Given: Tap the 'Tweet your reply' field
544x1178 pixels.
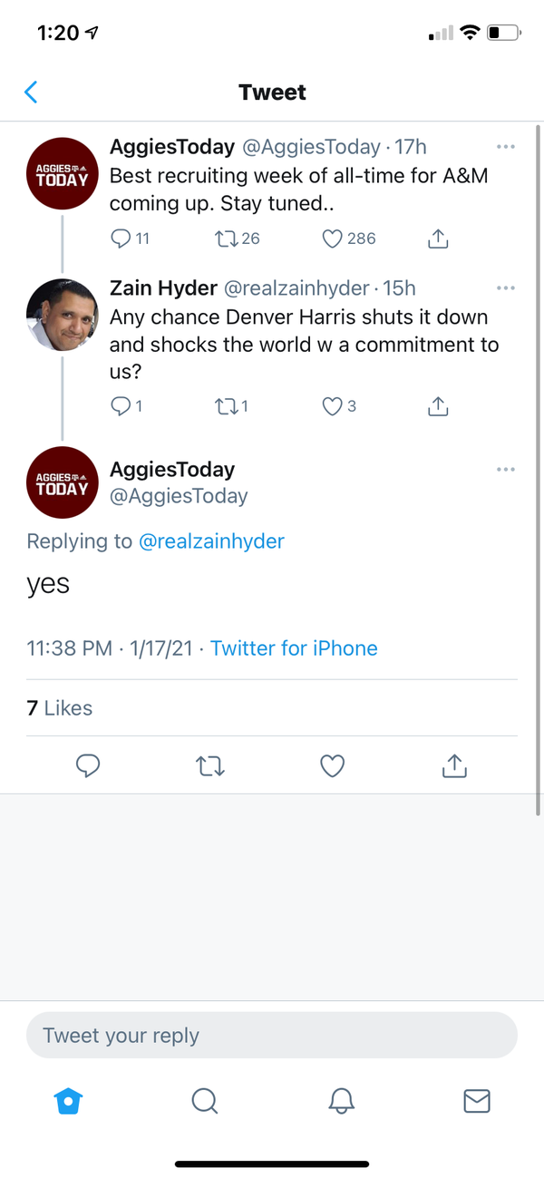Looking at the screenshot, I should pos(272,1036).
